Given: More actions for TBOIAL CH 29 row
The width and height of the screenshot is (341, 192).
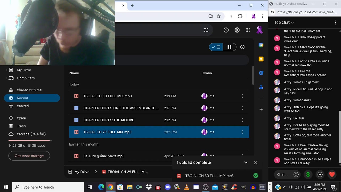Looking at the screenshot, I should [x=242, y=132].
